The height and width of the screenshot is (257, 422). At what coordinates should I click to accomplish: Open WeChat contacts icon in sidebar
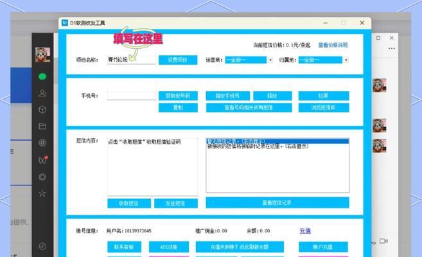(x=42, y=93)
